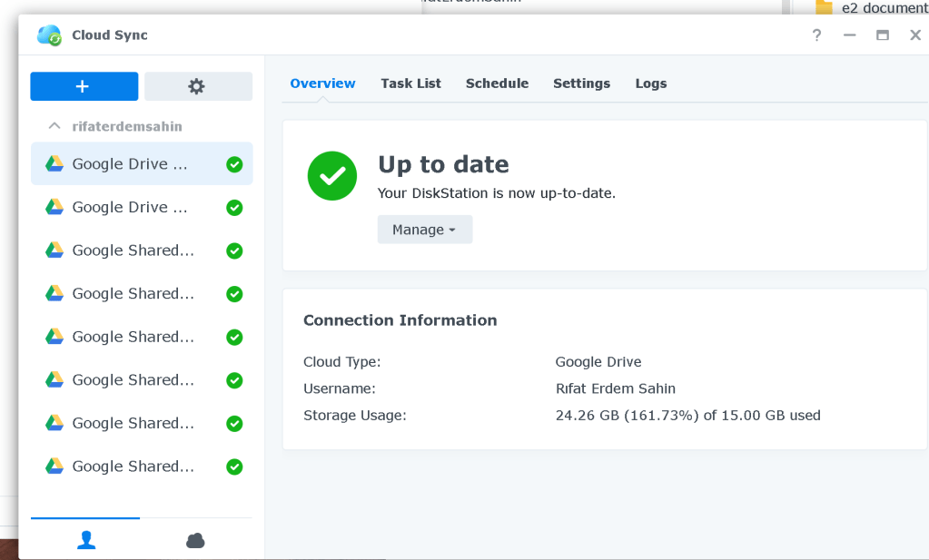Viewport: 929px width, 560px height.
Task: Go to the Settings tab
Action: point(581,84)
